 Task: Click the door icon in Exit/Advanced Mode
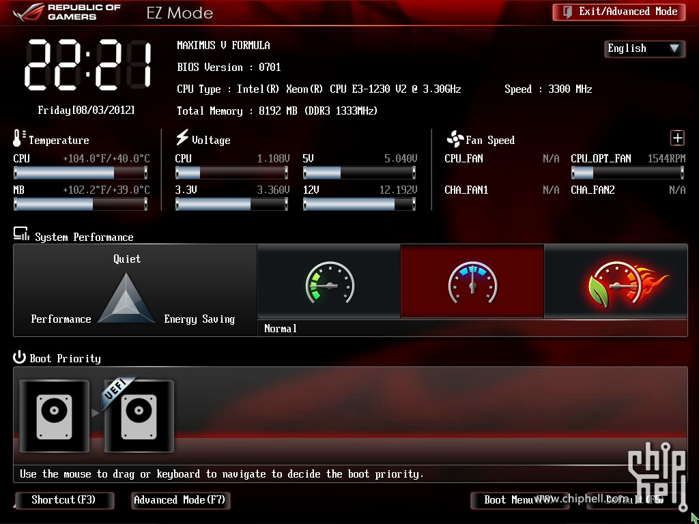pyautogui.click(x=567, y=12)
